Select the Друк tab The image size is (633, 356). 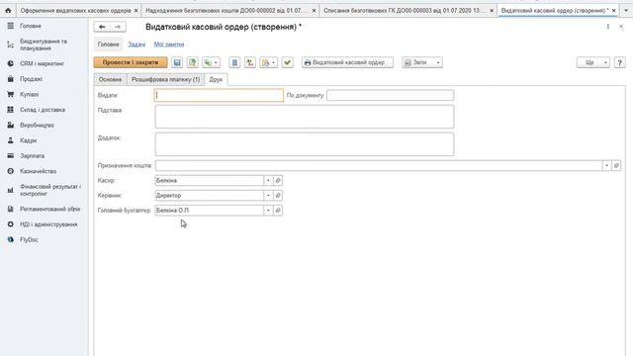216,79
